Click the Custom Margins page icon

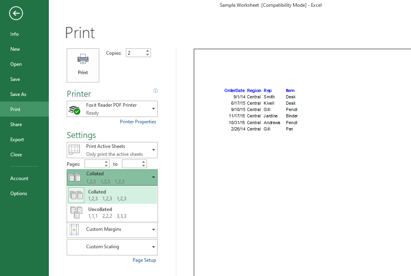tap(74, 230)
